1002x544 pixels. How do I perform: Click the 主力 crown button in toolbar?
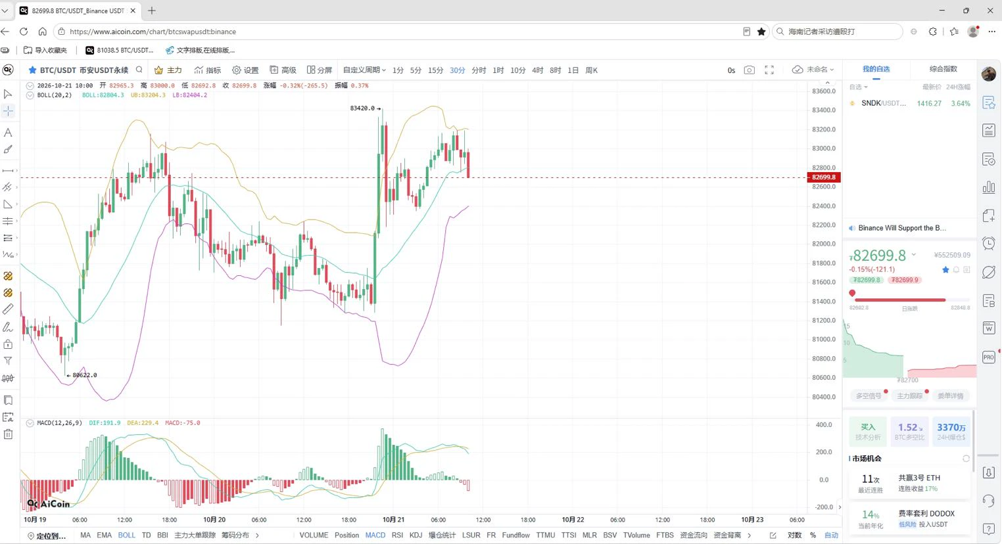click(x=168, y=70)
